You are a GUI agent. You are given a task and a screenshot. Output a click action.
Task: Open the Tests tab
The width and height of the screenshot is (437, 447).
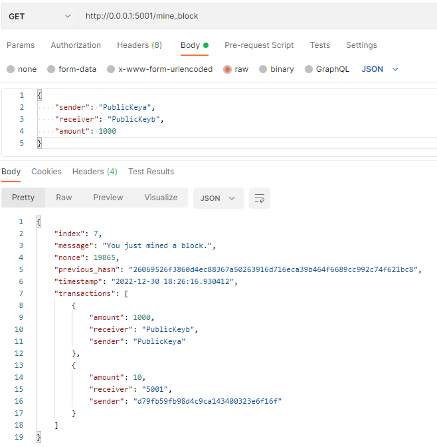click(319, 45)
